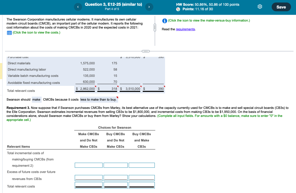
Task: Click the vertical dots divider handle
Action: point(155,27)
